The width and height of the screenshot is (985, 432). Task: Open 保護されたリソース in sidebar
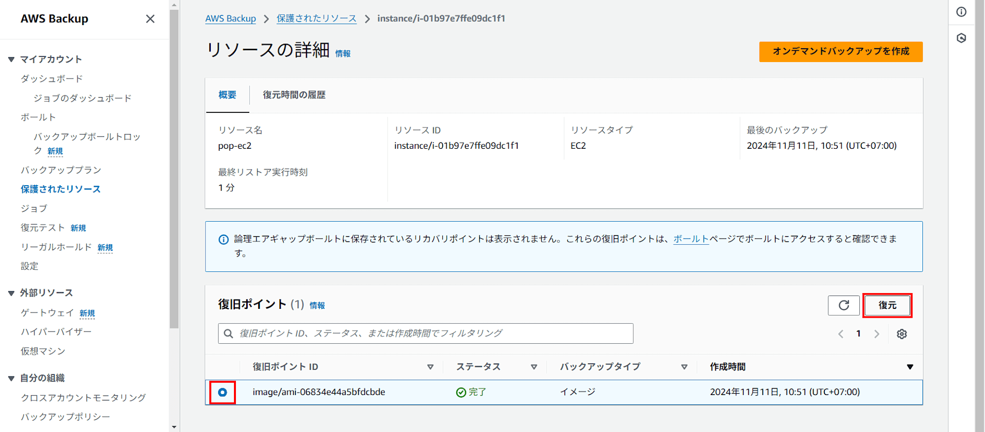(x=61, y=189)
